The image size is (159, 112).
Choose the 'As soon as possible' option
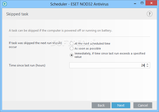[71, 48]
